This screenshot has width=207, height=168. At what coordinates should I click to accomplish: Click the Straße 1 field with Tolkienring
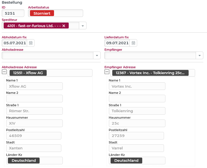coord(137,111)
